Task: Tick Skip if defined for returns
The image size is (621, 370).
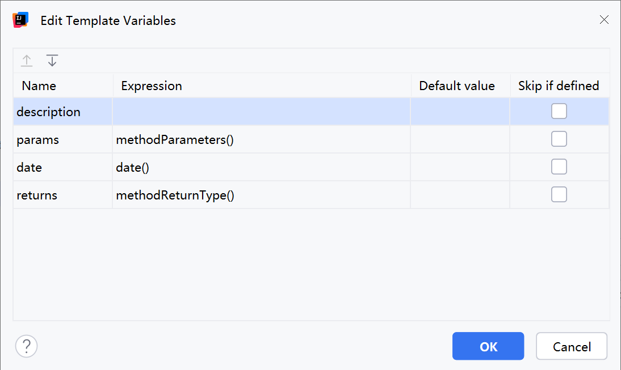Action: point(559,195)
